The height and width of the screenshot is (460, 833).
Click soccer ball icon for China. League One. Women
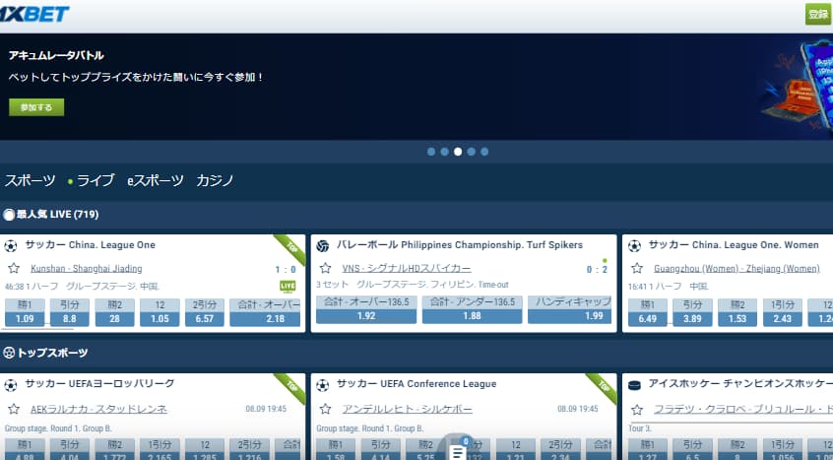[x=634, y=246]
